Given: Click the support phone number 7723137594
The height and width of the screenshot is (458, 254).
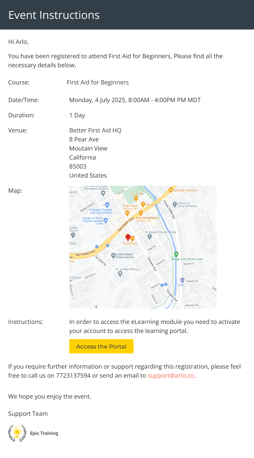Looking at the screenshot, I should coord(73,376).
